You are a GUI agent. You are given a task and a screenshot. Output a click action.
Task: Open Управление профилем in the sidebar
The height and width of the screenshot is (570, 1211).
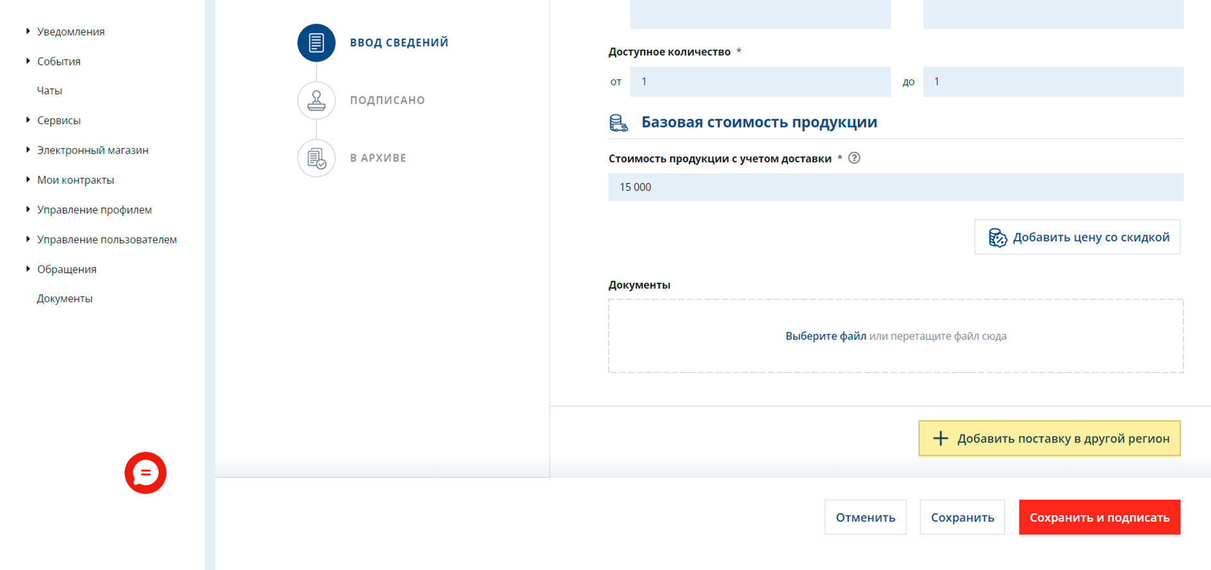coord(94,210)
